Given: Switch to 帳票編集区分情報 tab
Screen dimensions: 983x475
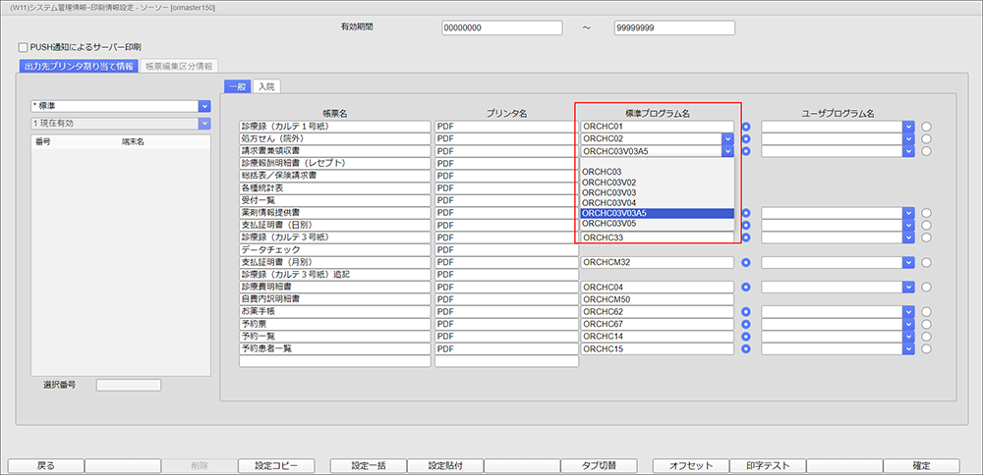Looking at the screenshot, I should click(x=180, y=67).
